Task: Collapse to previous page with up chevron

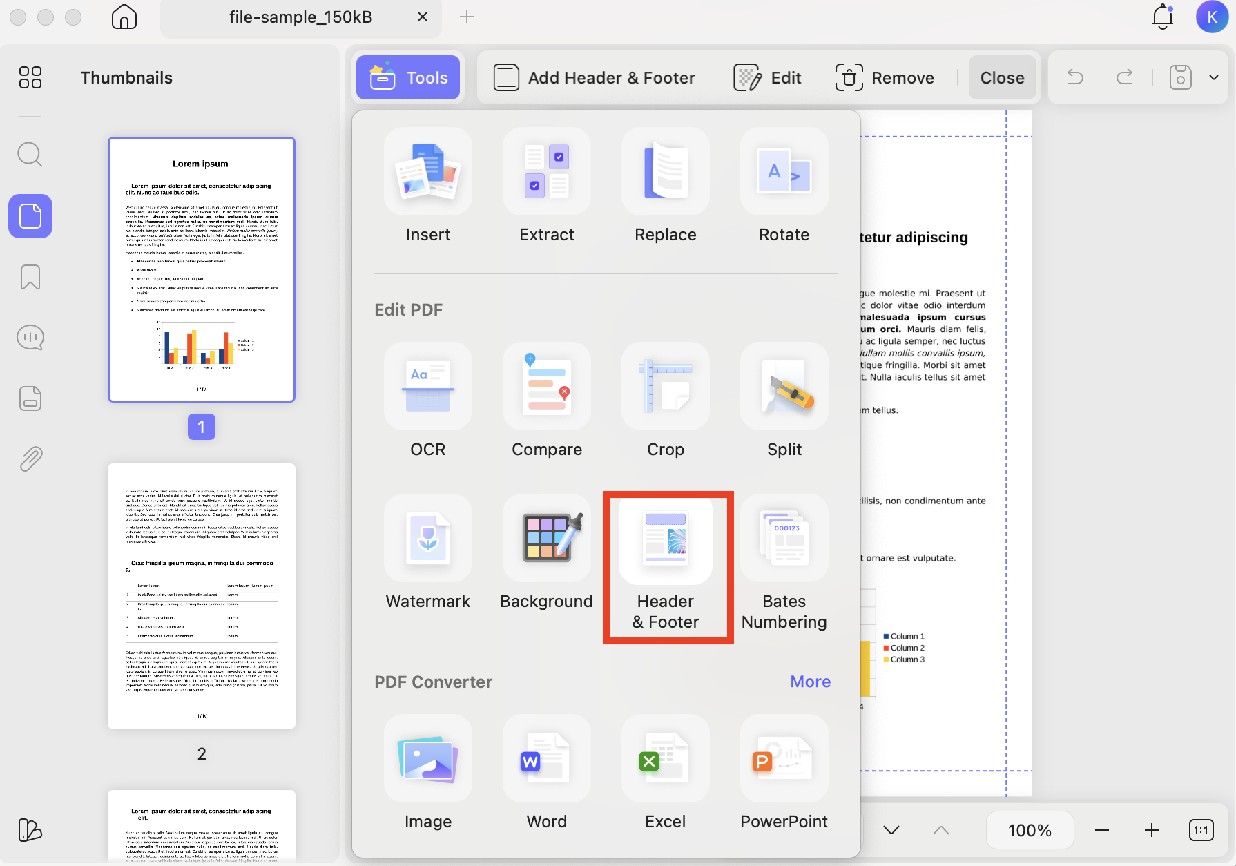Action: point(940,830)
